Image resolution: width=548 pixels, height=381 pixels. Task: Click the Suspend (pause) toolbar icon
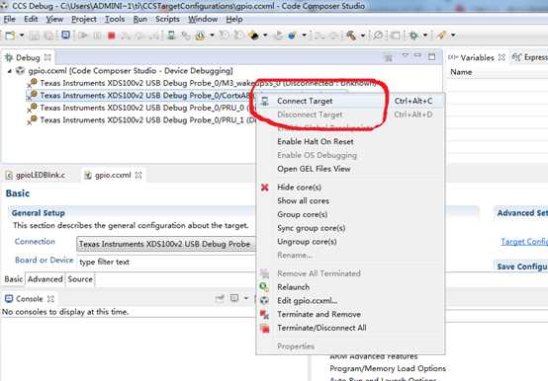click(98, 36)
